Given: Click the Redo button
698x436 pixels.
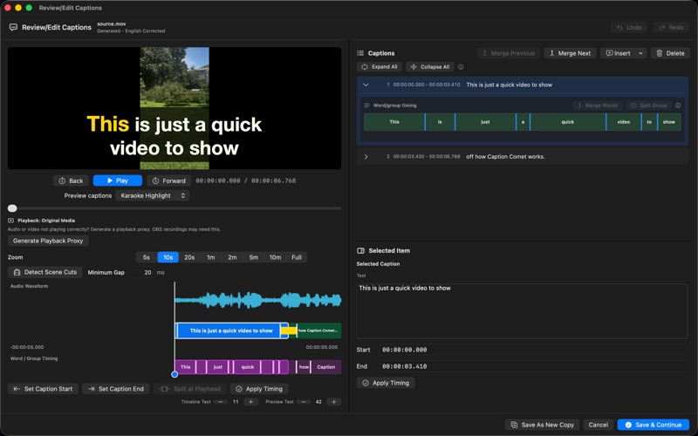Looking at the screenshot, I should (671, 27).
